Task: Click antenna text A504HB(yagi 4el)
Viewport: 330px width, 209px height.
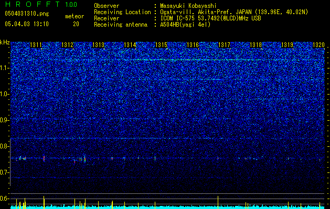Action: [x=185, y=25]
